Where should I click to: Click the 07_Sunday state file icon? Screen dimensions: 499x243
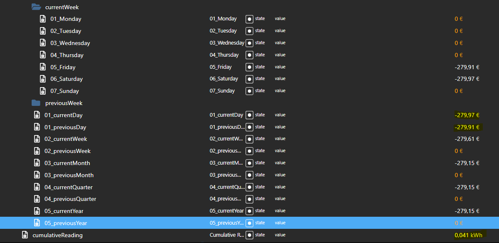pos(42,91)
